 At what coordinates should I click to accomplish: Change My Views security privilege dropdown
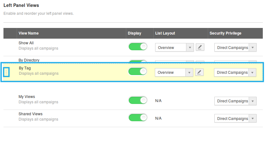click(x=235, y=101)
